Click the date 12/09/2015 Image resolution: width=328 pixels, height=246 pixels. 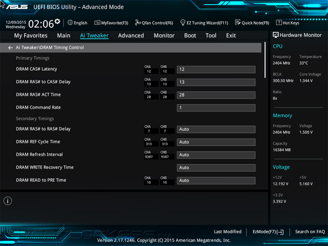point(16,22)
